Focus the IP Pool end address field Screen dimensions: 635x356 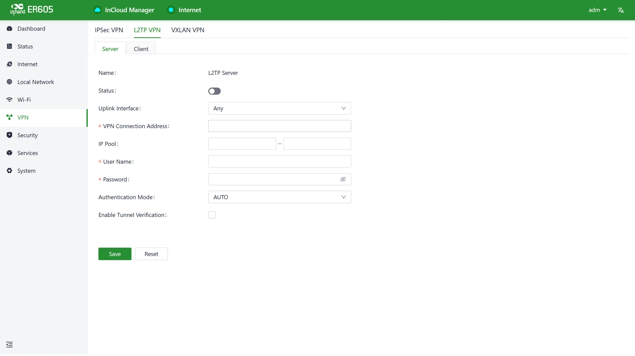[x=317, y=144]
